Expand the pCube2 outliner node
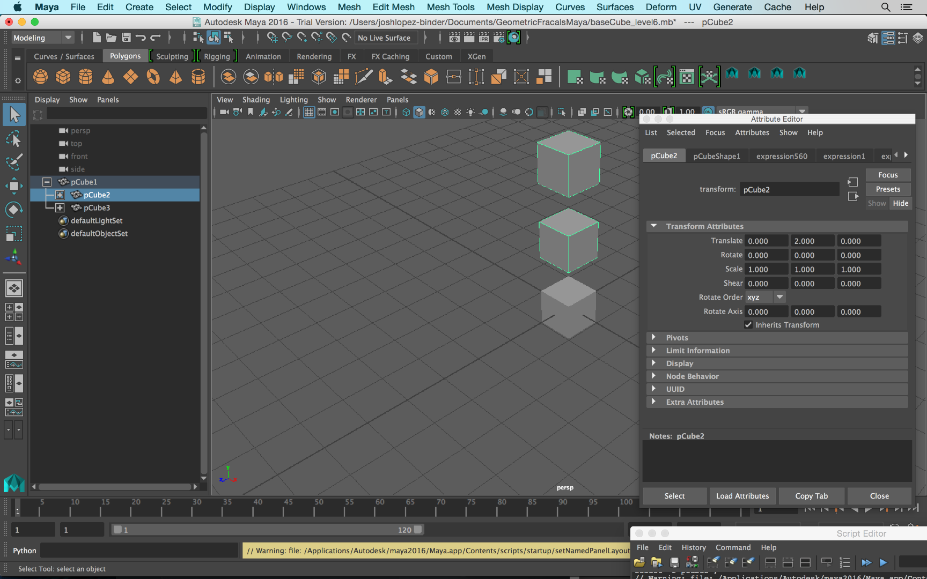The height and width of the screenshot is (579, 927). click(x=60, y=195)
